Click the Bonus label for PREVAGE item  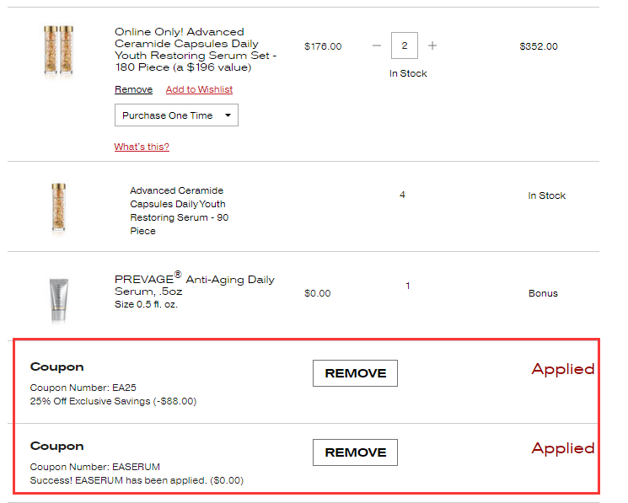pos(543,293)
